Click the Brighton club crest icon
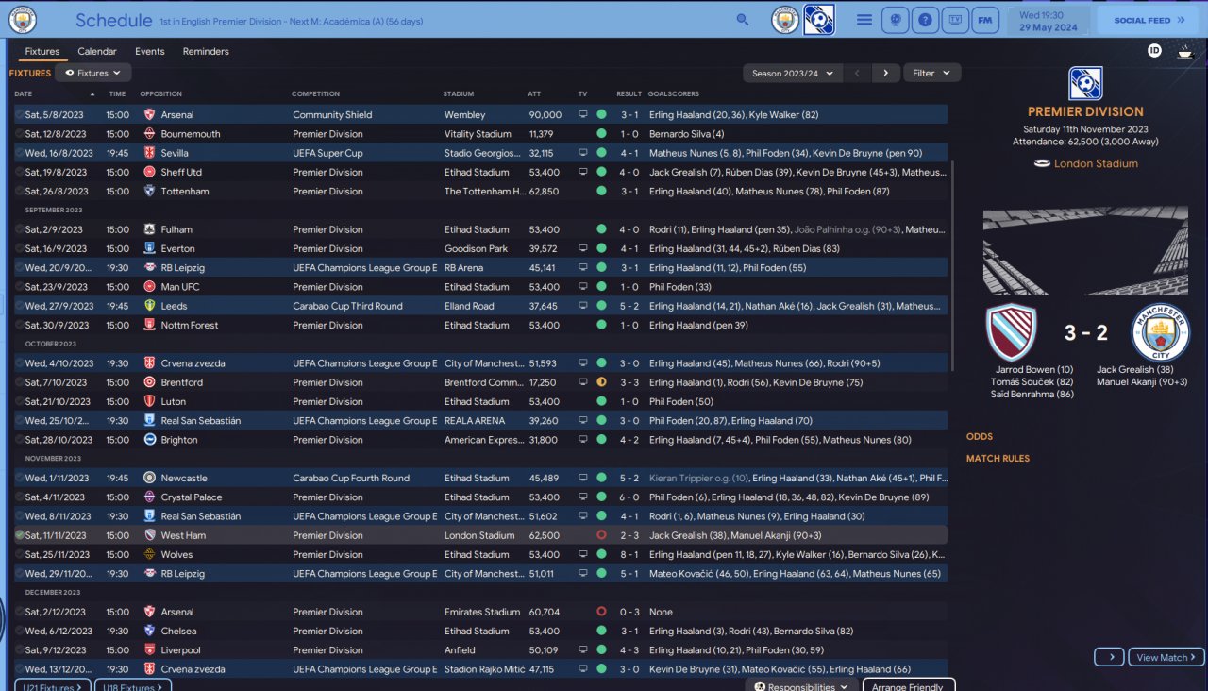Screen dimensions: 1208x691 149,440
